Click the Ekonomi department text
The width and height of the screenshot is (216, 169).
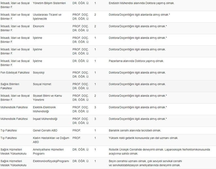tap(38, 26)
